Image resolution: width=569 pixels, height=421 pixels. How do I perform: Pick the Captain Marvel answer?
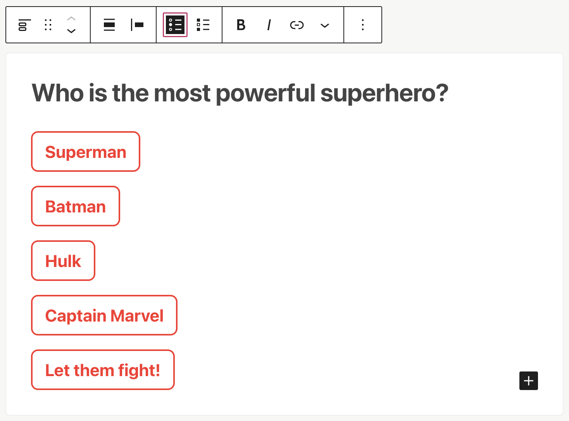(104, 315)
